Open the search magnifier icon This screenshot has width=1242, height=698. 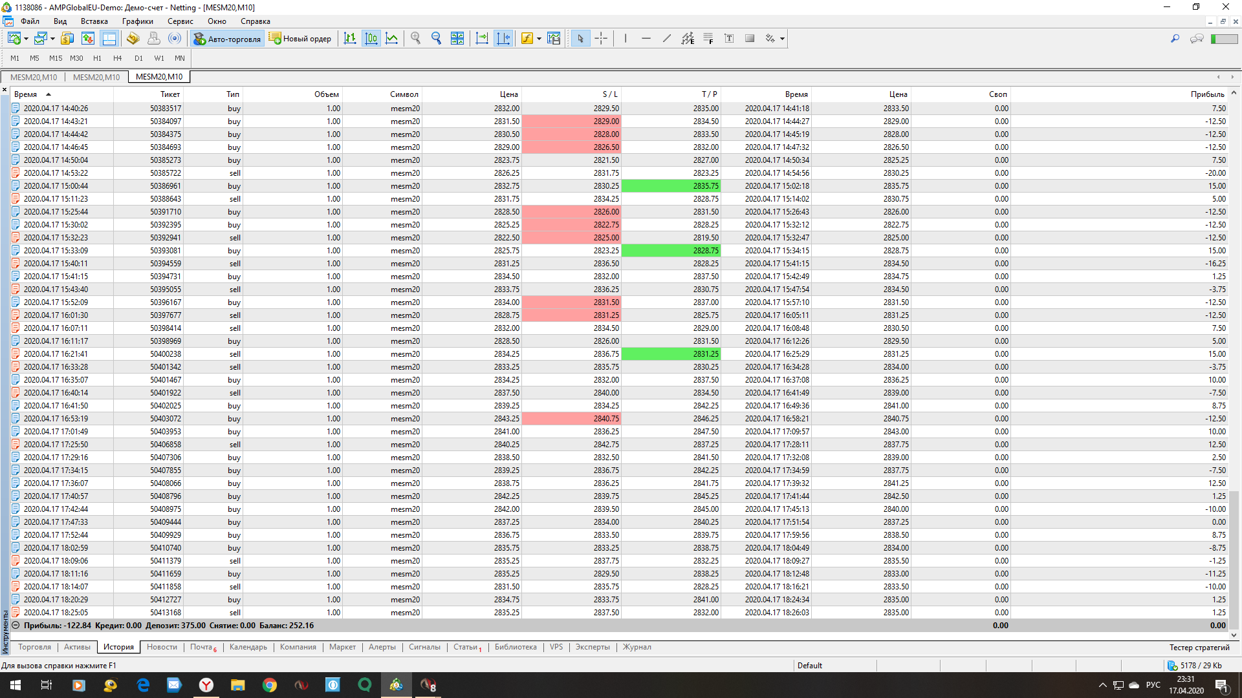click(1175, 39)
